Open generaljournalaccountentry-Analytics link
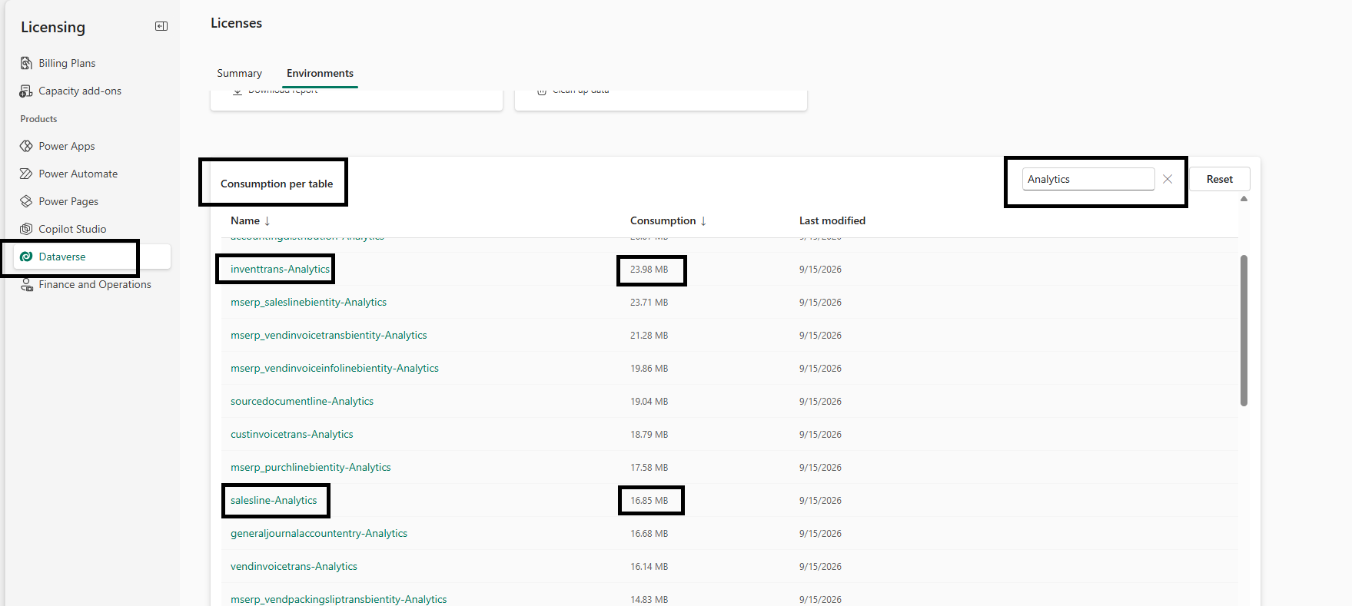The image size is (1352, 606). coord(319,533)
